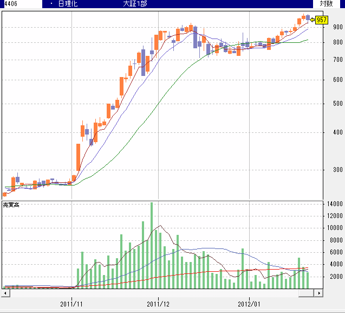Click the last purple candlestick beside 957 marker
The width and height of the screenshot is (345, 313).
[308, 18]
